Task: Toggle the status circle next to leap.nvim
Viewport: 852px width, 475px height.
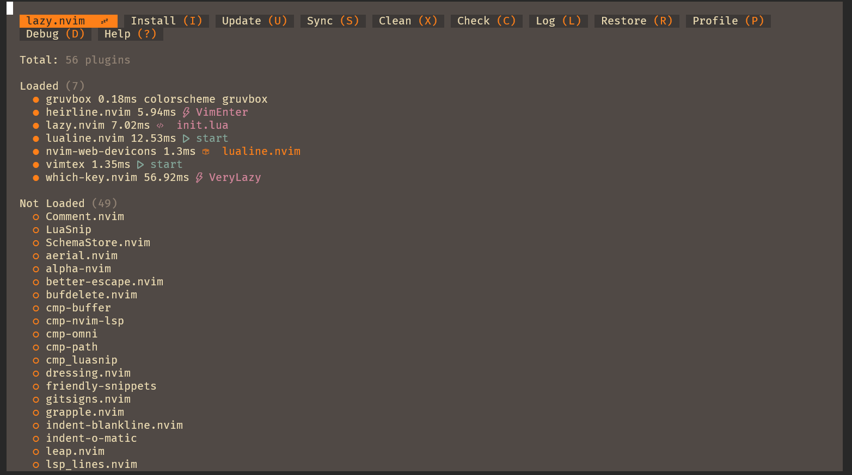Action: click(x=35, y=451)
